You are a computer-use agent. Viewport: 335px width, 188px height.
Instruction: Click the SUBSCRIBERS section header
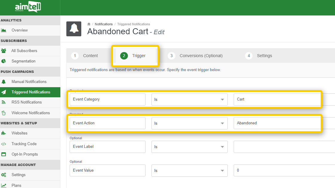pyautogui.click(x=14, y=41)
